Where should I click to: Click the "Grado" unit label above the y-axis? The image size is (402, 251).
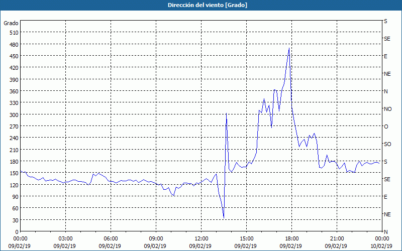tap(11, 23)
